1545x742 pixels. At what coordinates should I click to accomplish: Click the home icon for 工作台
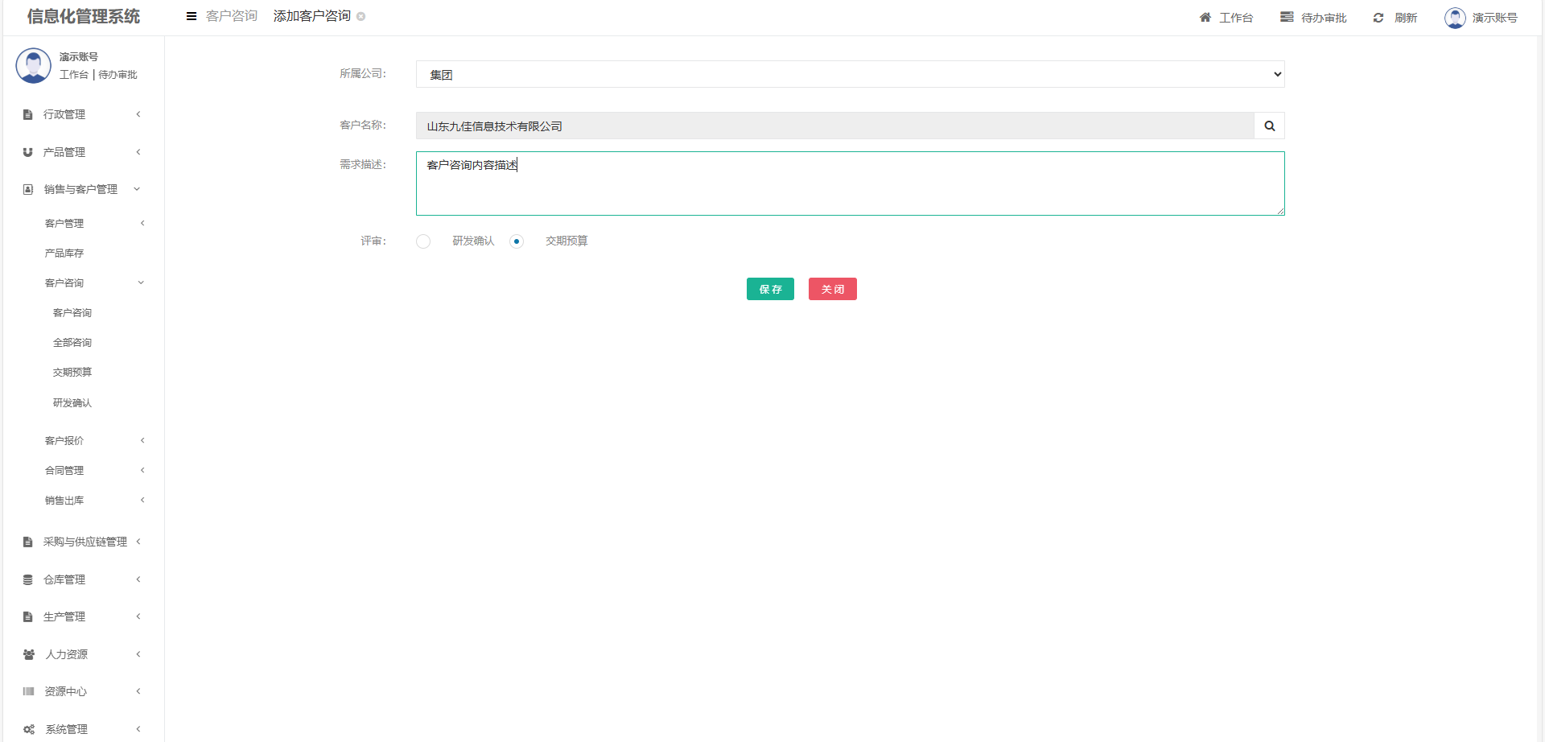click(x=1205, y=18)
